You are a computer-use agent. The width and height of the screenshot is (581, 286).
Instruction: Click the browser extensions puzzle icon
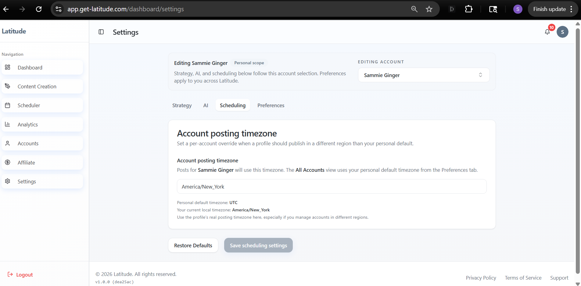point(468,9)
